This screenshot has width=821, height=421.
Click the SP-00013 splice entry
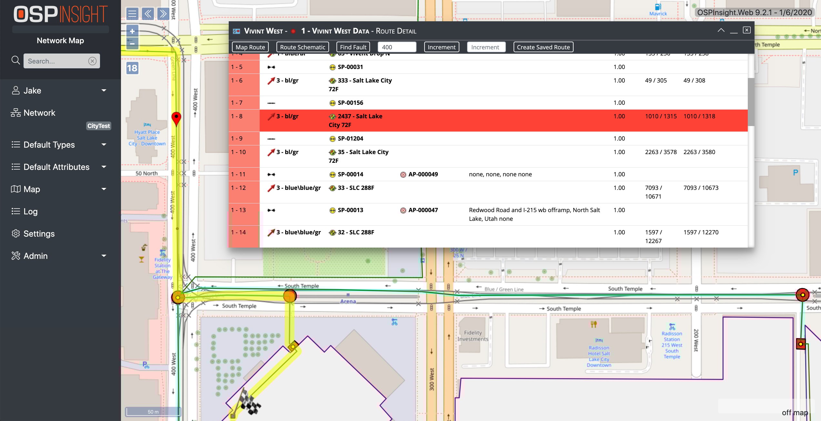click(350, 210)
